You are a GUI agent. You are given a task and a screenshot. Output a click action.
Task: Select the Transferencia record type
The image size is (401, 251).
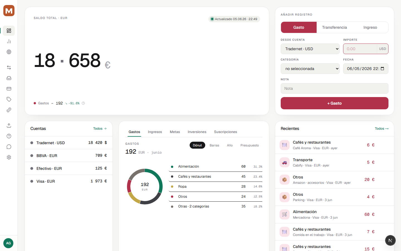click(334, 27)
